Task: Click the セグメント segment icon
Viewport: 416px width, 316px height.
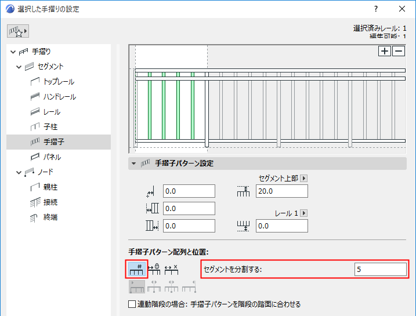Action: point(29,67)
